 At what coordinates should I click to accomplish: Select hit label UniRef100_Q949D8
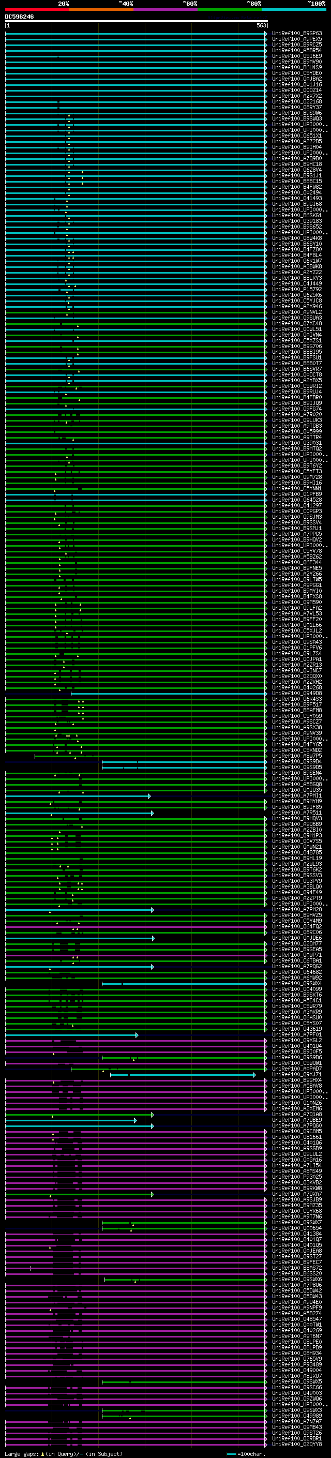pyautogui.click(x=297, y=694)
